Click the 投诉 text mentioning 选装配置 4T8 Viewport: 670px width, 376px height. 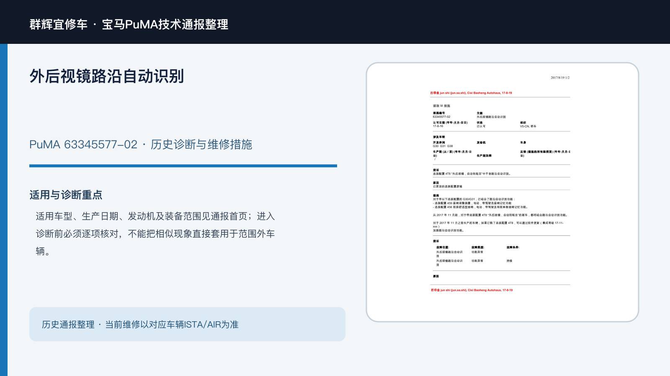(x=472, y=174)
